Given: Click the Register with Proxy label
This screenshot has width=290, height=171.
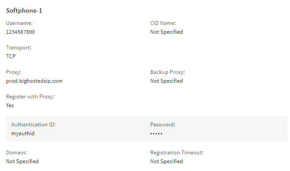Looking at the screenshot, I should tap(30, 97).
